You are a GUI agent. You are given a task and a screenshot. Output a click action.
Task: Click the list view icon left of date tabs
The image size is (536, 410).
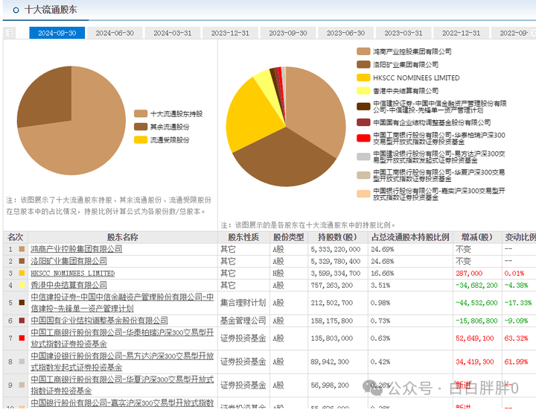(9, 33)
